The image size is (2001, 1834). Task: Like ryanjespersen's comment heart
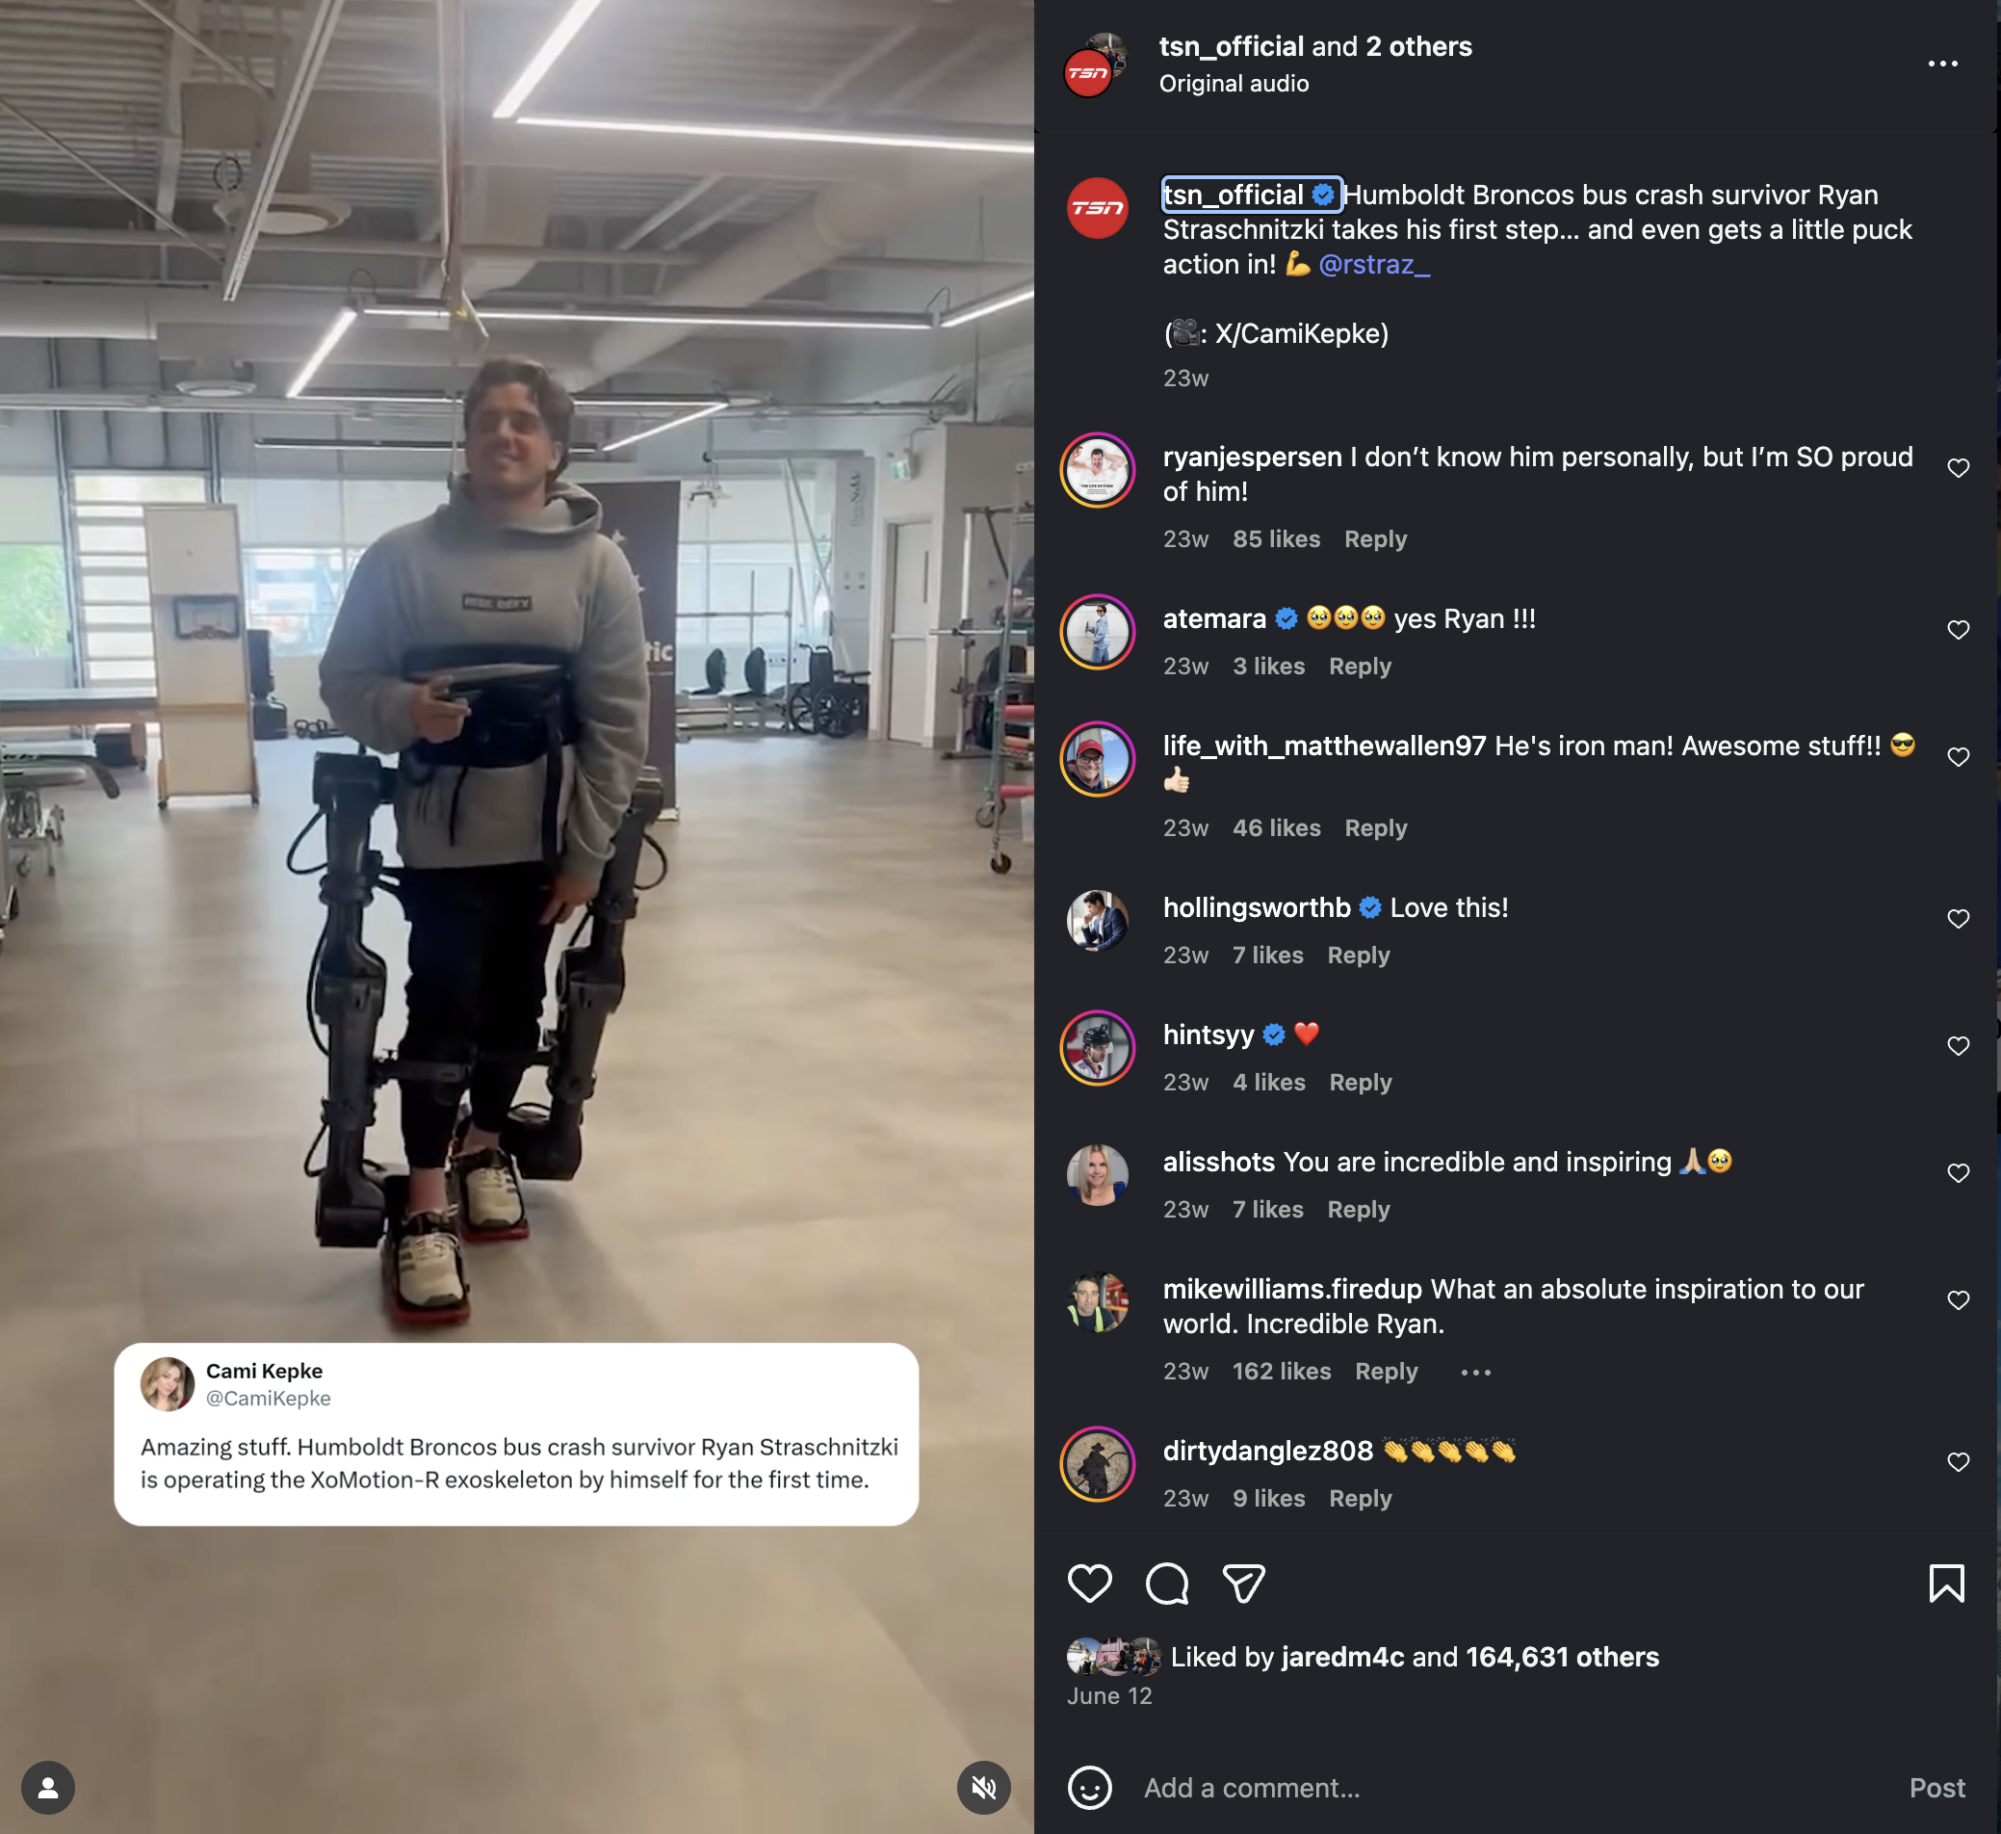click(x=1958, y=468)
